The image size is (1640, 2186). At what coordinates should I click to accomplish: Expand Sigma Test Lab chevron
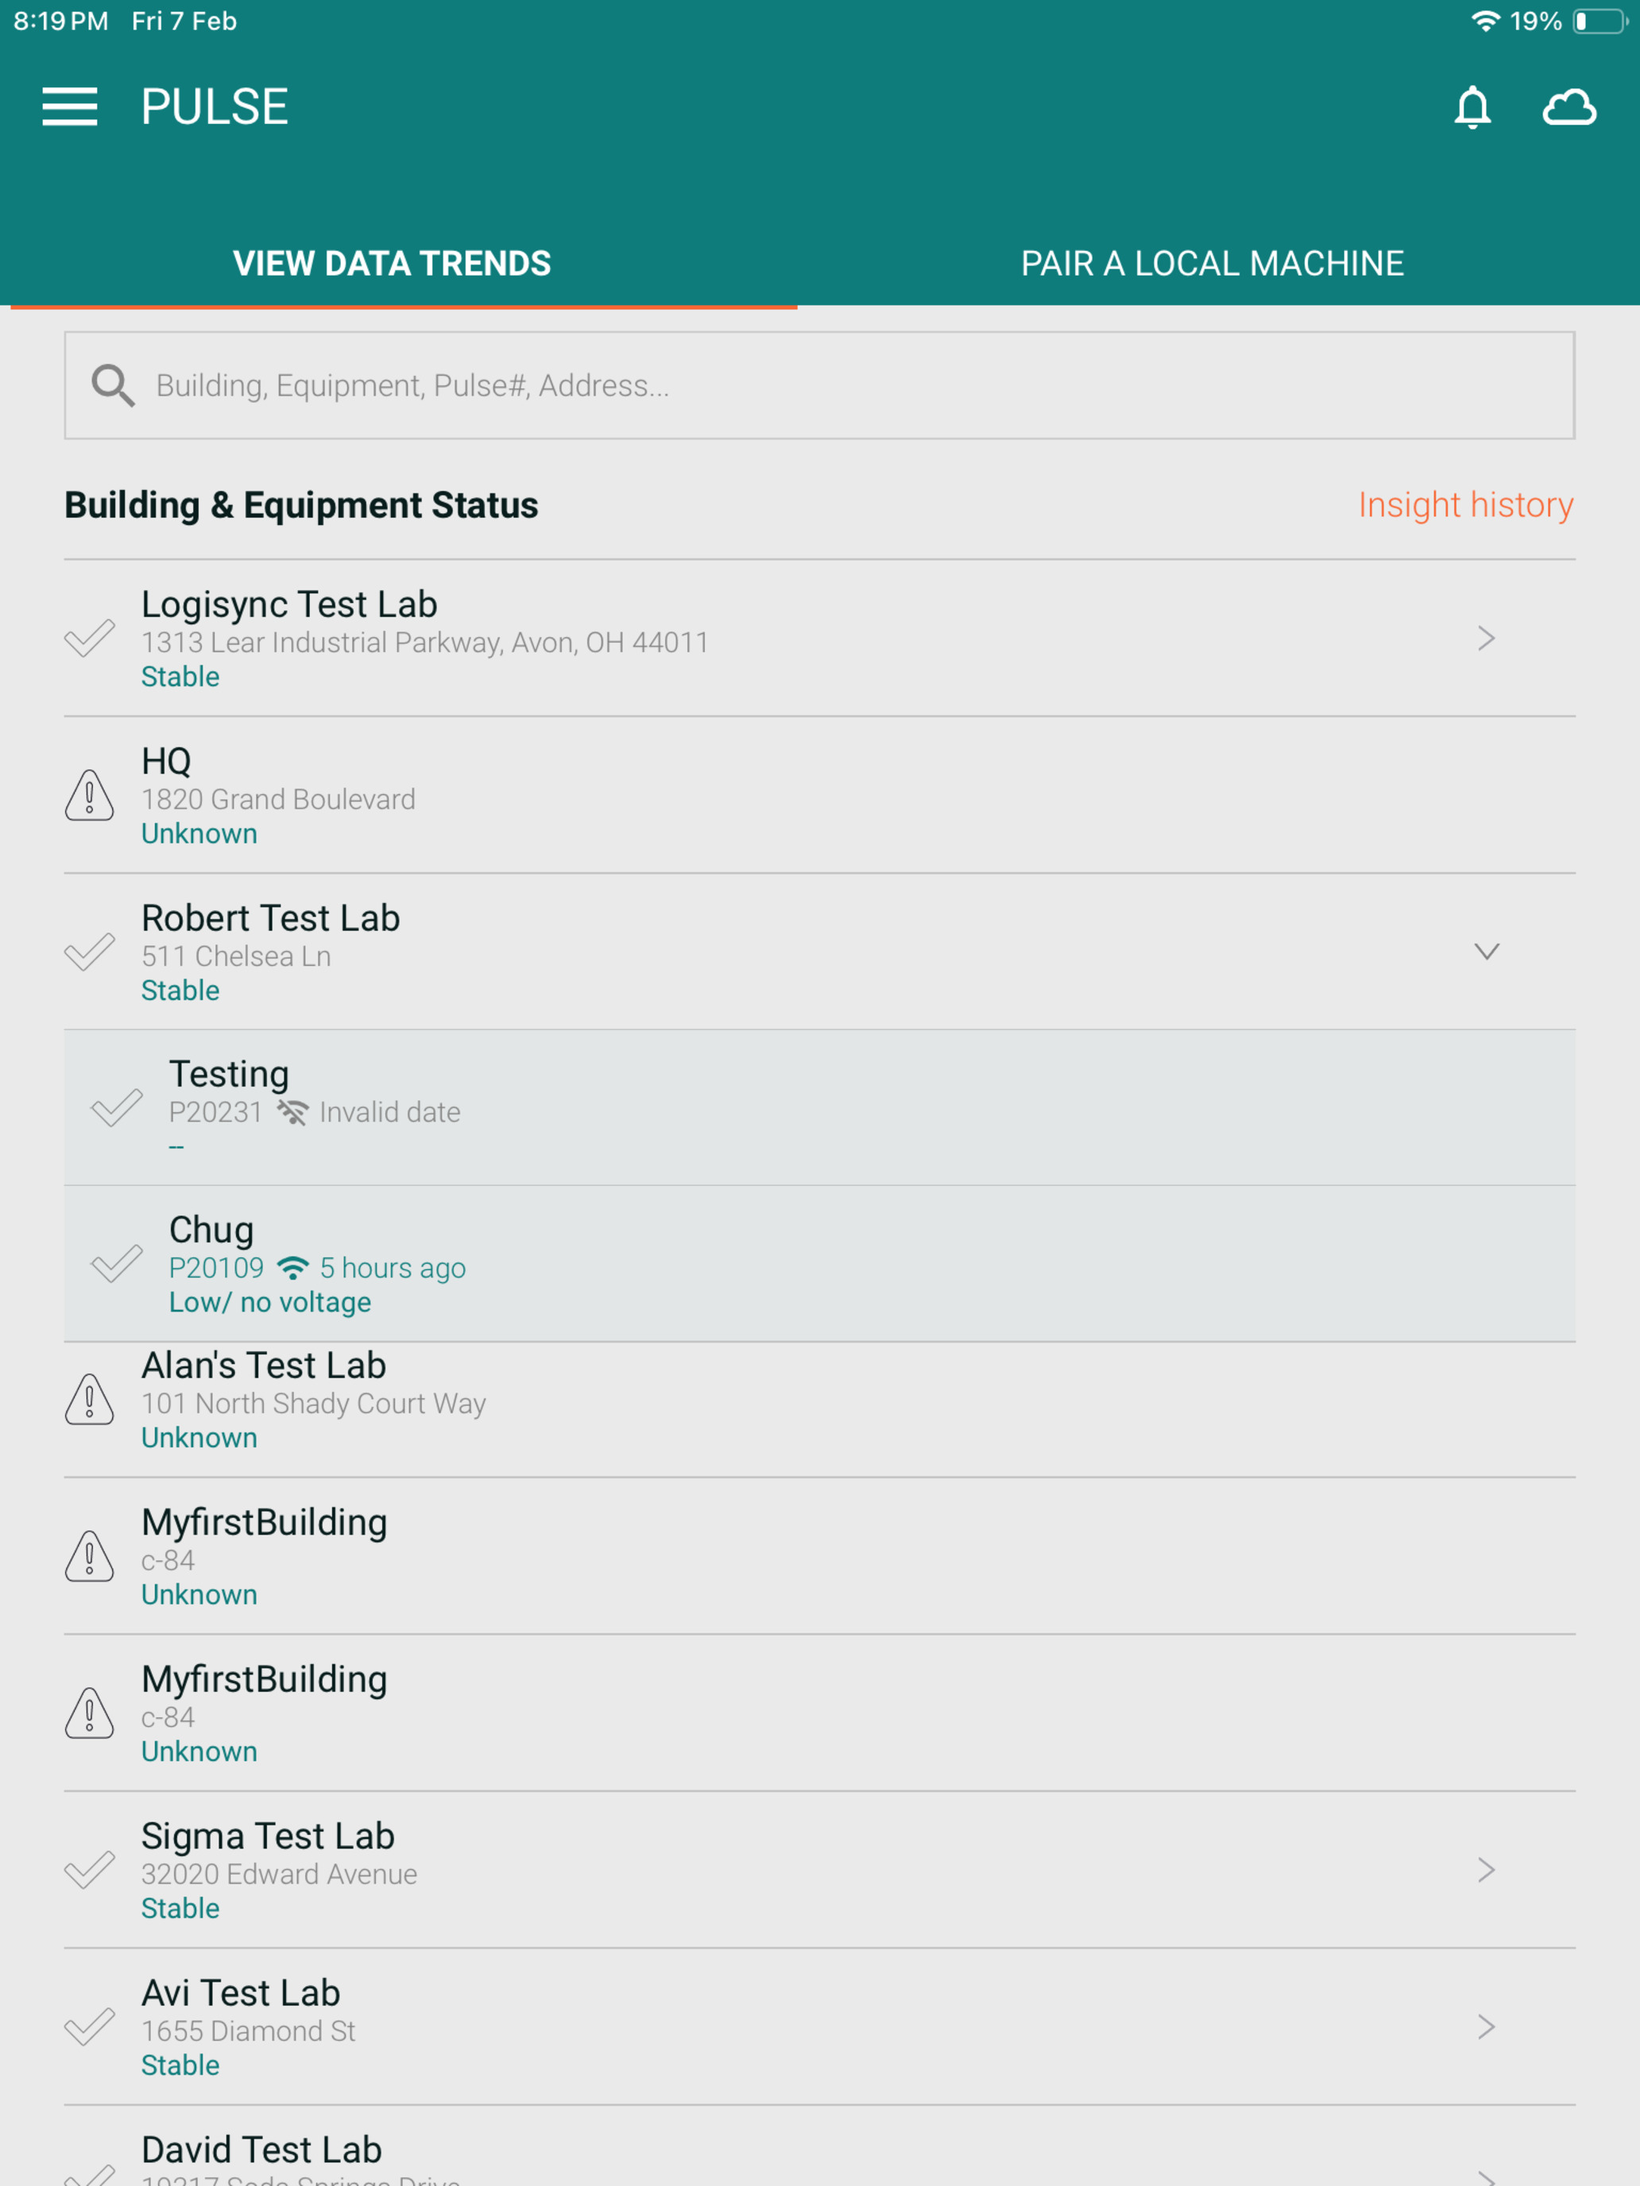(x=1486, y=1870)
